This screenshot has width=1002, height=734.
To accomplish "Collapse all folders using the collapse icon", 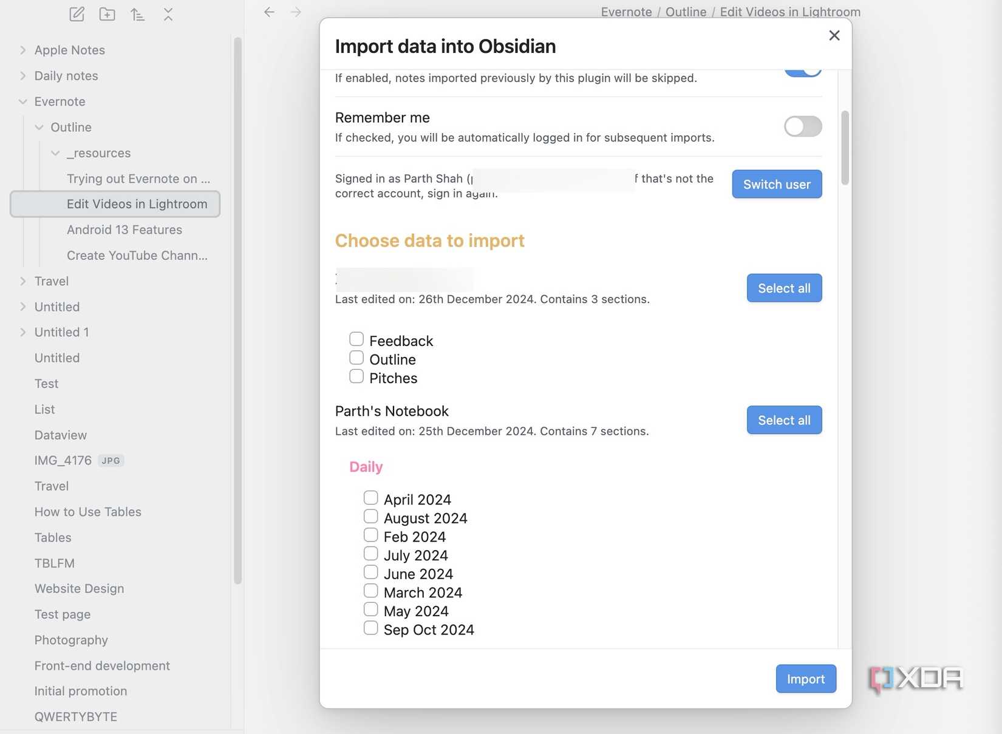I will (x=168, y=14).
